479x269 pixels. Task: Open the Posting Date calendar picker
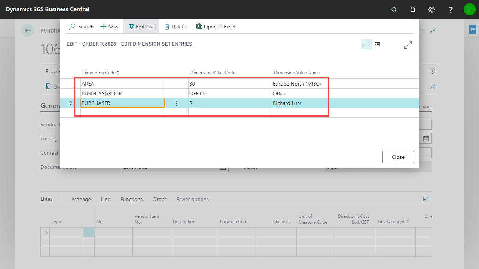point(426,138)
